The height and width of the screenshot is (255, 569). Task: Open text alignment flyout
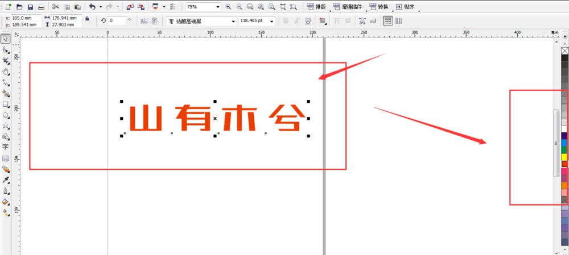322,21
